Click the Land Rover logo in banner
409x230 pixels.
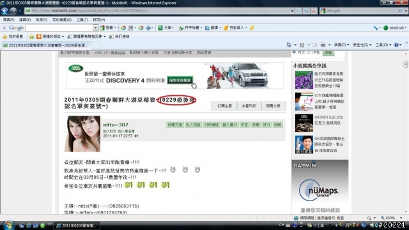click(75, 68)
